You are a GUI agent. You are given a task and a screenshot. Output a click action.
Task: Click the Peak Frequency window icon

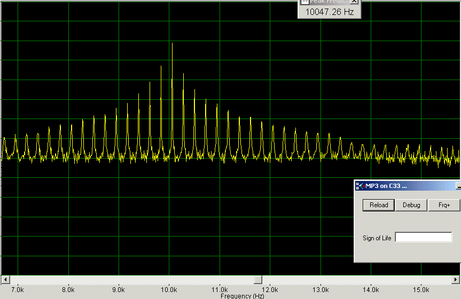(305, 2)
